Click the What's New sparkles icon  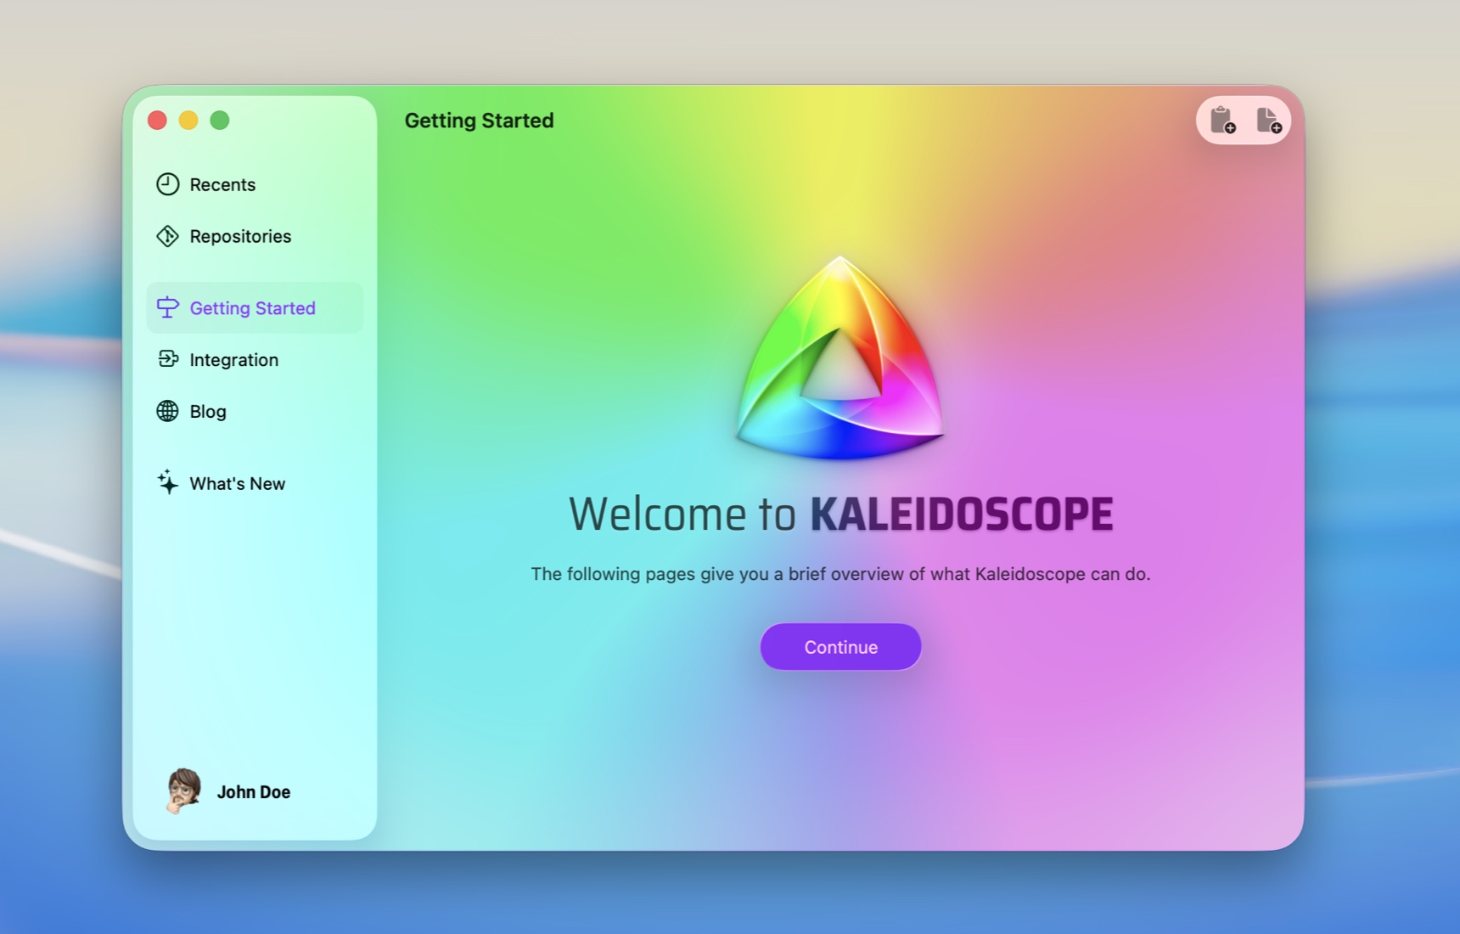coord(168,482)
